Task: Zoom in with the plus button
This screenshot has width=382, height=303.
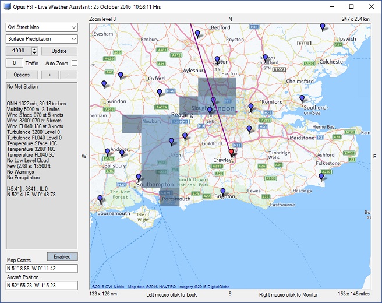Action: 50,75
